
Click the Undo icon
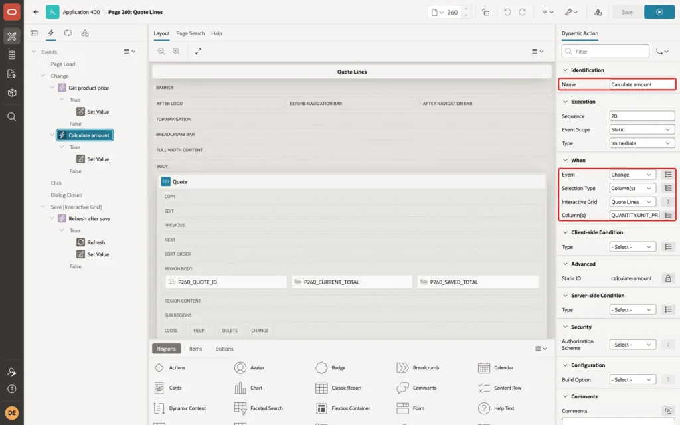click(507, 12)
